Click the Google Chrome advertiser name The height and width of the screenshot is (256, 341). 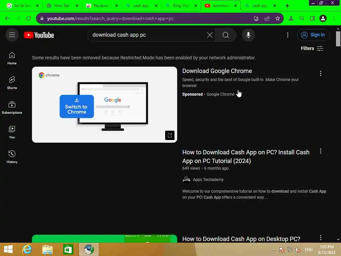tap(220, 94)
